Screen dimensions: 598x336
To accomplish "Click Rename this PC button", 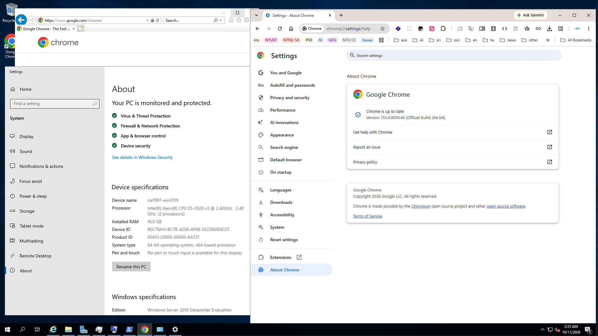I will pos(131,267).
